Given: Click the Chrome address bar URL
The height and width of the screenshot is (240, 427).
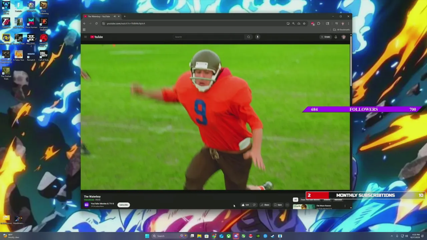Looking at the screenshot, I should tap(126, 23).
